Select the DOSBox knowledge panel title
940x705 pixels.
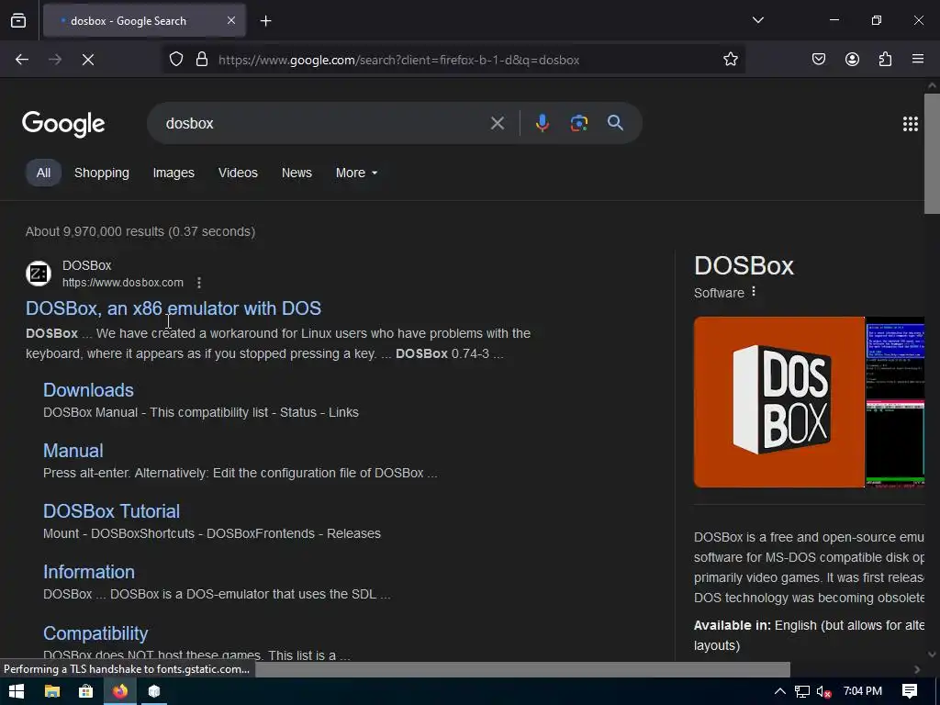(x=744, y=265)
